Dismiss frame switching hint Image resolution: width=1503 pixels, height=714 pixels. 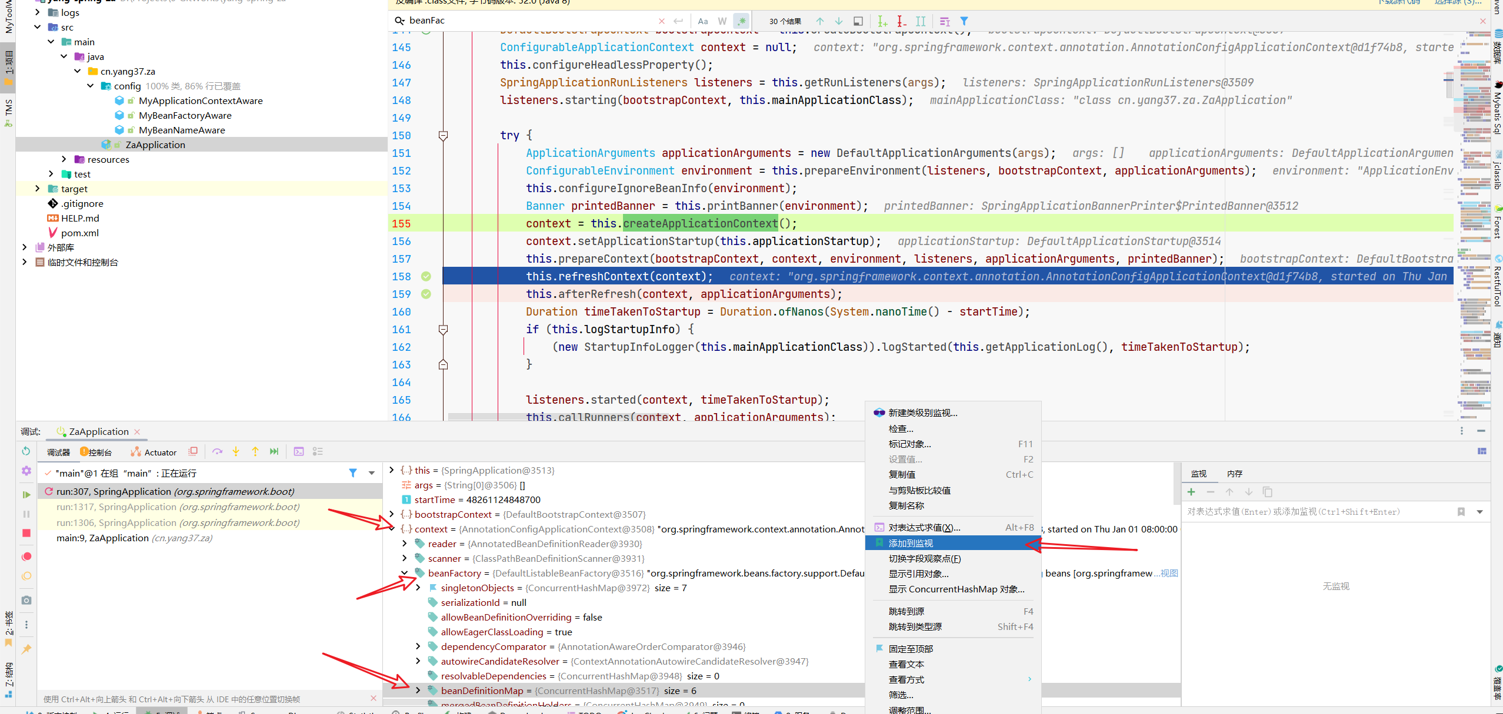(x=373, y=698)
